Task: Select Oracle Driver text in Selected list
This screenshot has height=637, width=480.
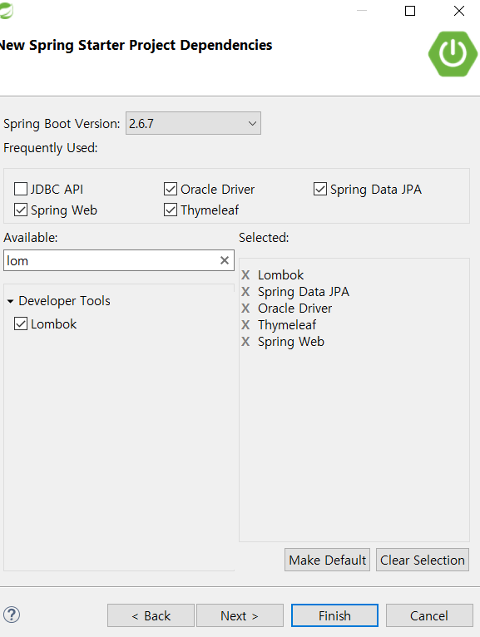Action: (x=294, y=309)
